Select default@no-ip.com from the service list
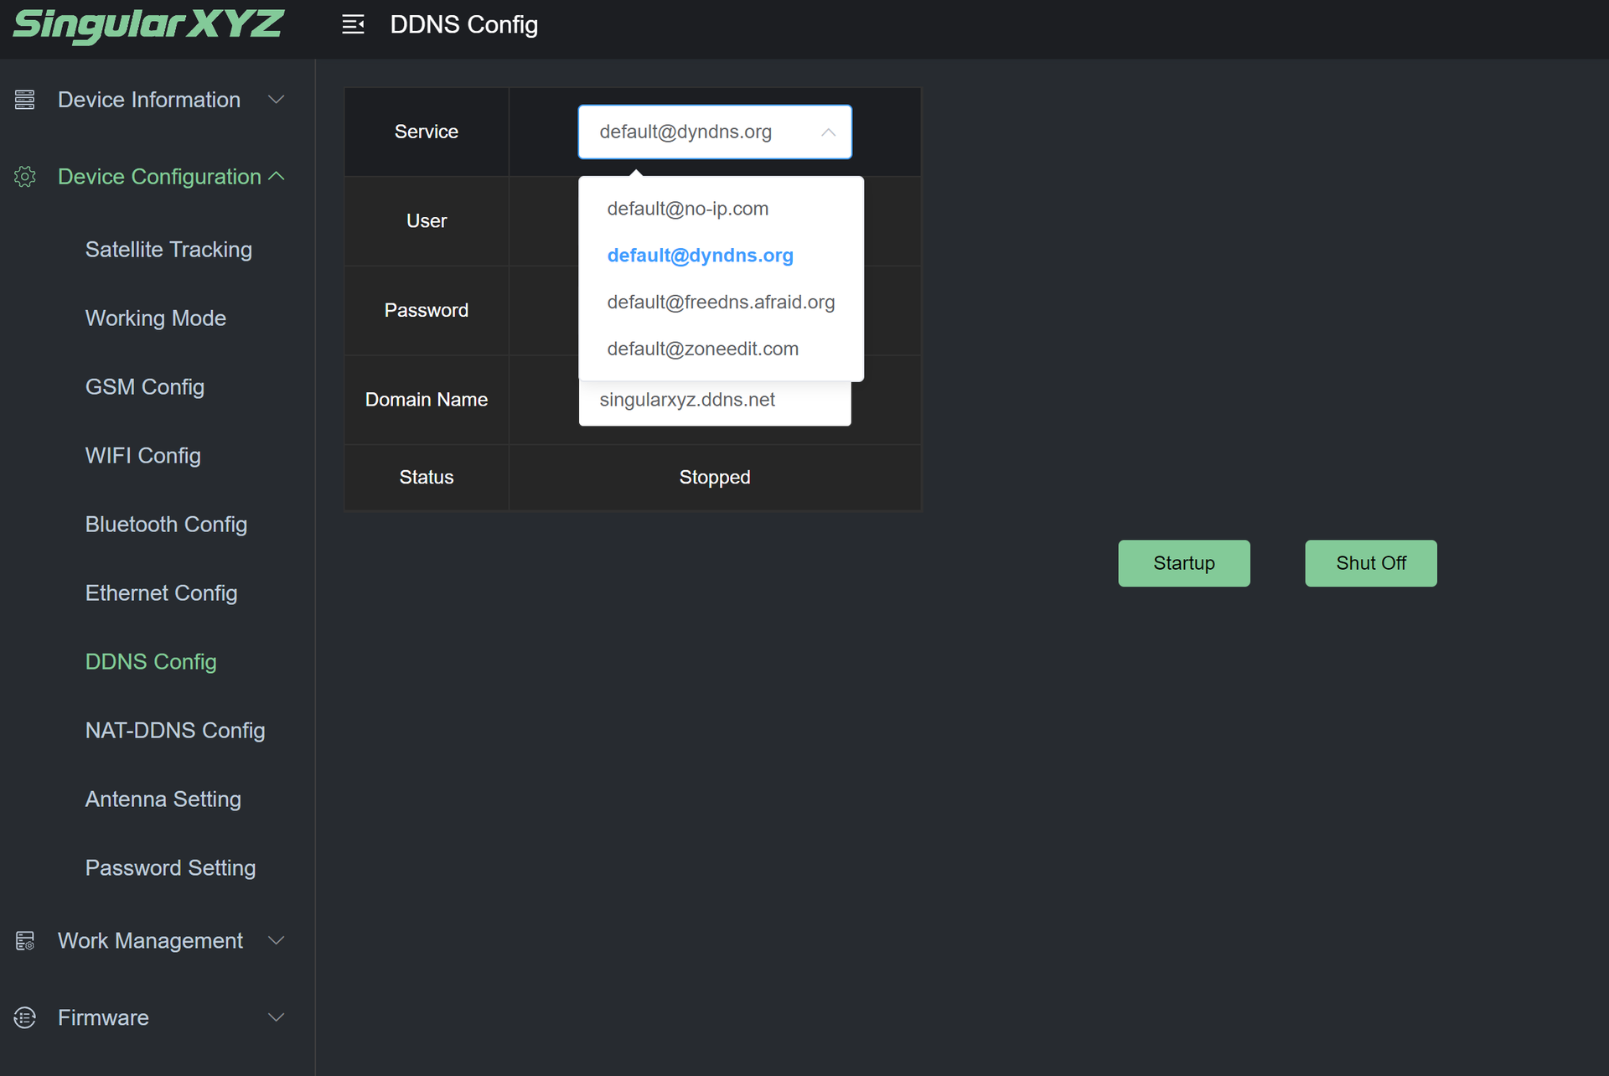Screen dimensions: 1609x1076 687,209
